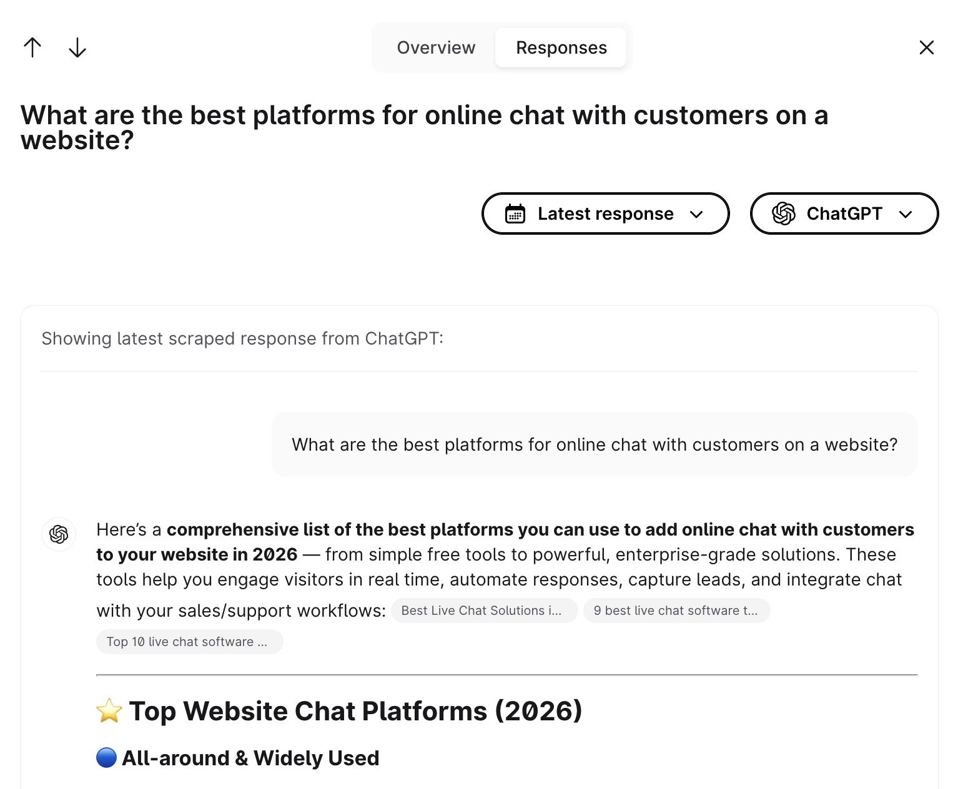
Task: Click the 'Top Website Chat Platforms (2026)' heading
Action: pos(355,711)
